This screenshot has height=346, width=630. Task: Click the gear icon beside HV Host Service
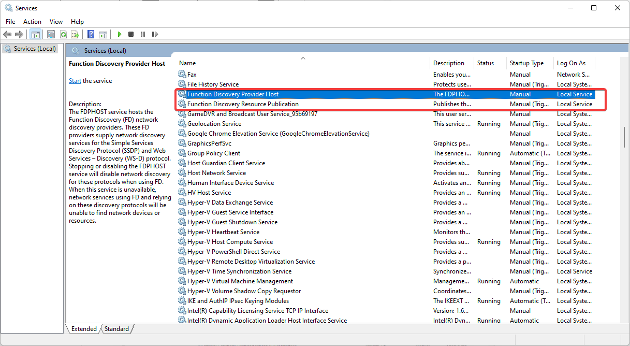tap(182, 193)
